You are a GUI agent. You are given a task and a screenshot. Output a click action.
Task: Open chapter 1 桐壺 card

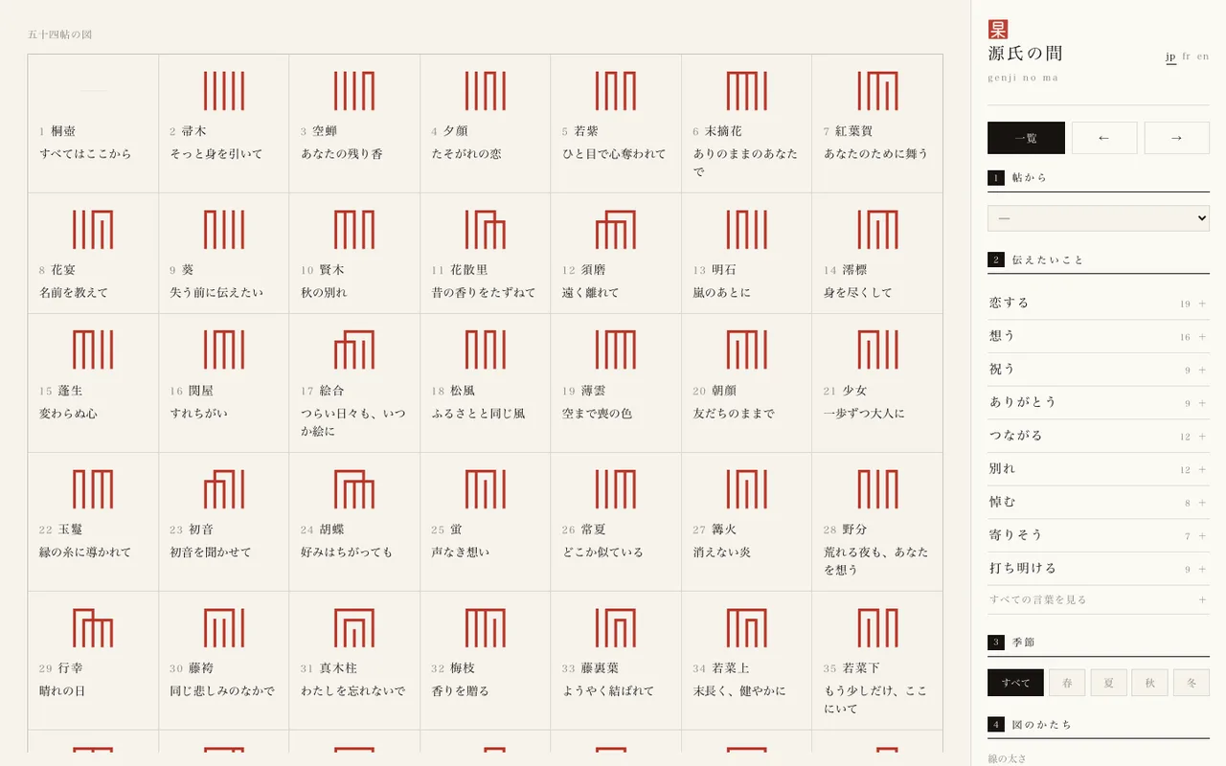tap(93, 124)
